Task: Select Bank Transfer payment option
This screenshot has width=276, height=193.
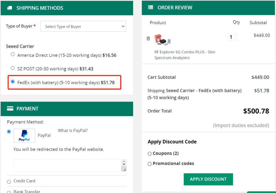Action: coord(9,191)
